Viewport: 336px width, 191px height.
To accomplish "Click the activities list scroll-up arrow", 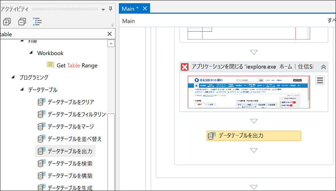I will click(111, 44).
